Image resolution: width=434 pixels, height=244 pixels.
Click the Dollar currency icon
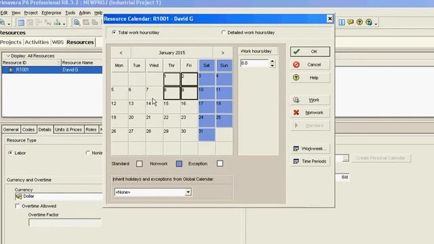pyautogui.click(x=18, y=196)
